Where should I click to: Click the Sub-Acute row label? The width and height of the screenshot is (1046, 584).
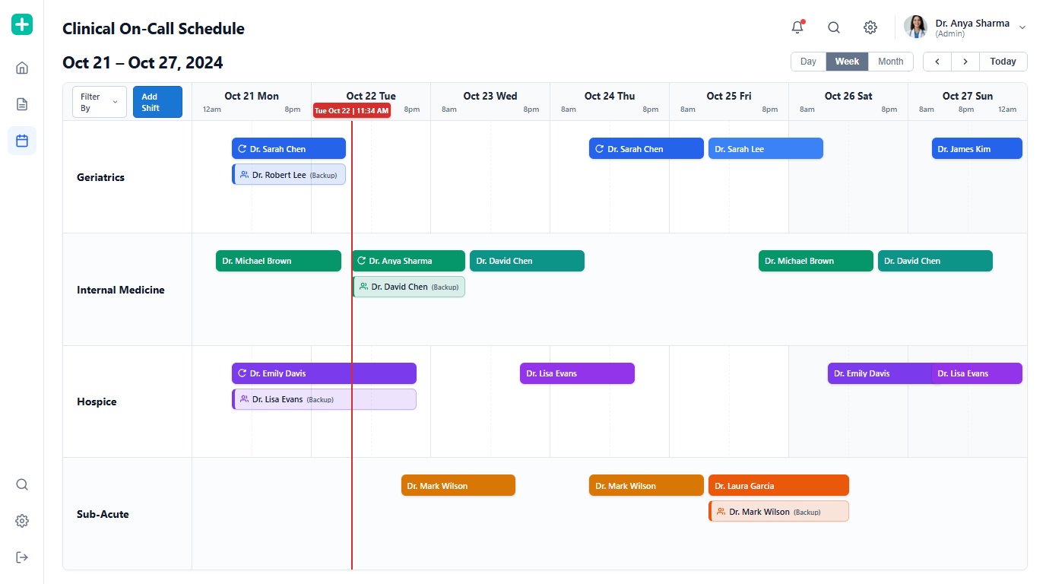[103, 514]
